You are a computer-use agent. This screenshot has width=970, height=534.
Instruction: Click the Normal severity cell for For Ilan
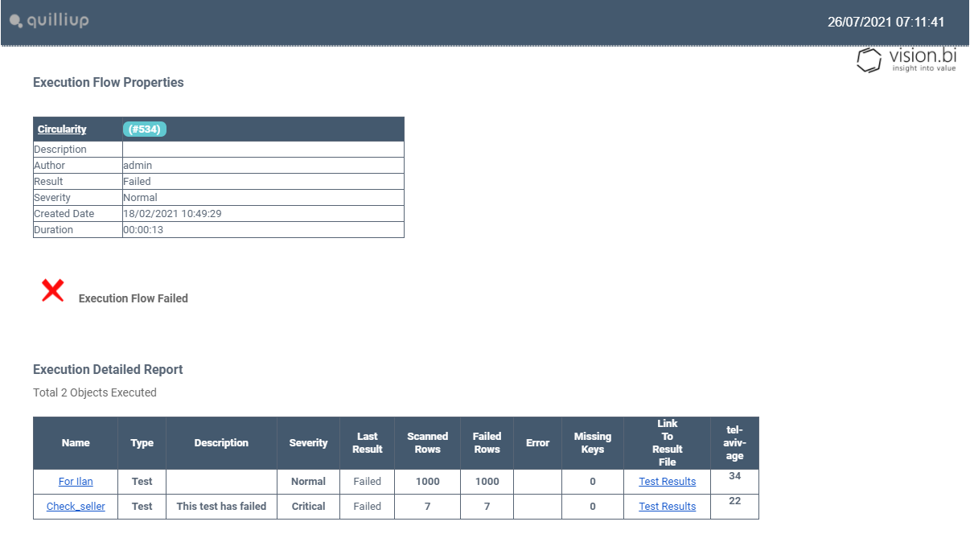(308, 482)
